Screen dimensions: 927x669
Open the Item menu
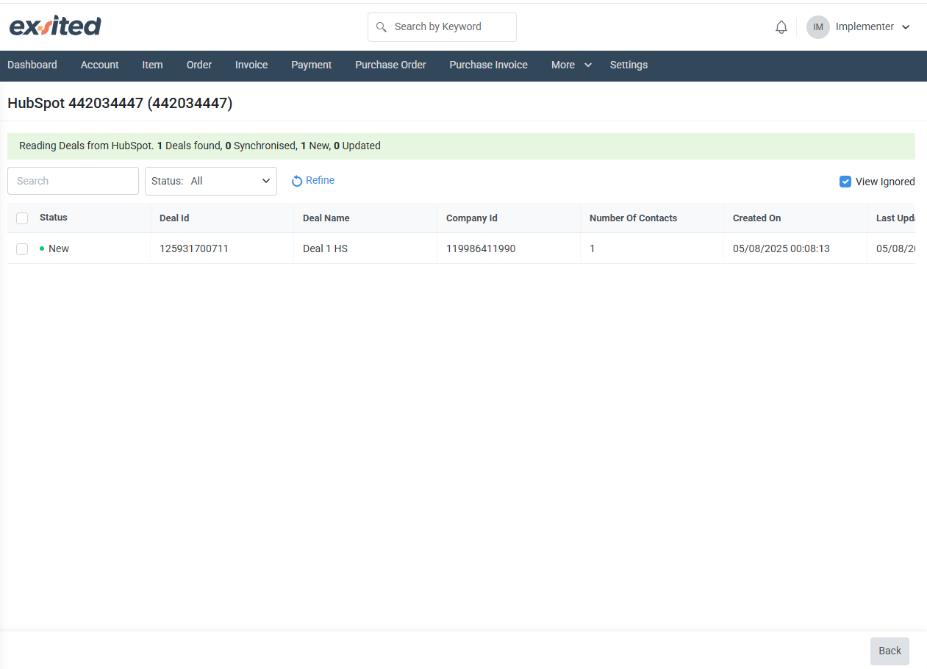coord(152,65)
